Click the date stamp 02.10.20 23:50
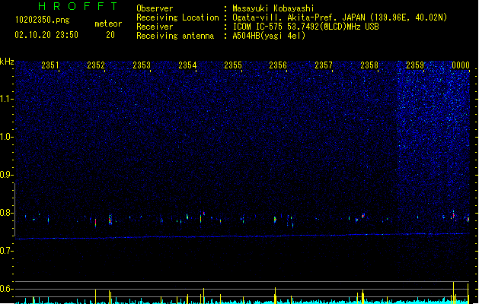 [x=46, y=35]
